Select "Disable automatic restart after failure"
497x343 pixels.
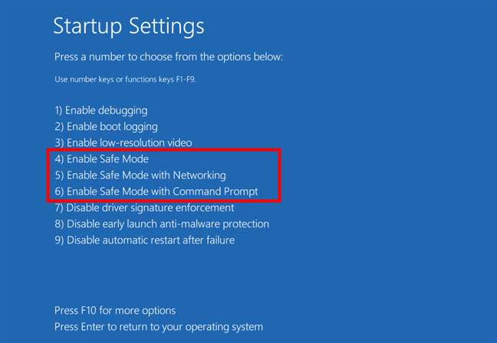pos(144,240)
